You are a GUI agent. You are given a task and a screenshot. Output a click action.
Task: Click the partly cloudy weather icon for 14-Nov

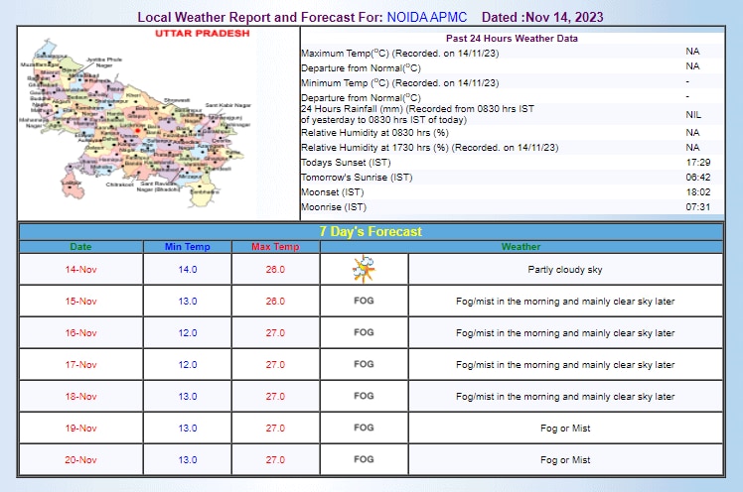[x=364, y=269]
